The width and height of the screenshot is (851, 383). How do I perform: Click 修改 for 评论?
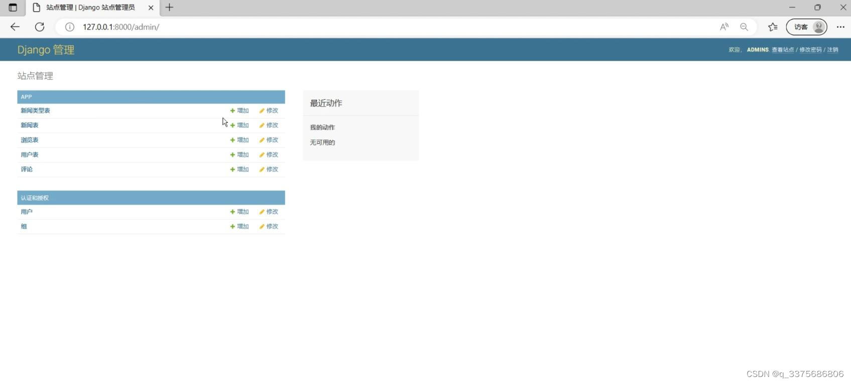pos(269,169)
